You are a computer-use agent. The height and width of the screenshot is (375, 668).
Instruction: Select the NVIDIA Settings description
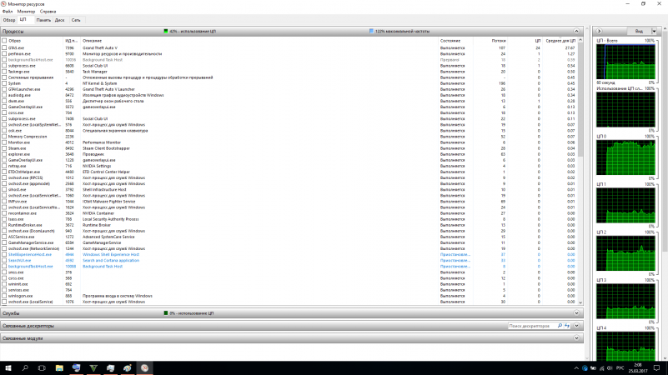click(97, 166)
